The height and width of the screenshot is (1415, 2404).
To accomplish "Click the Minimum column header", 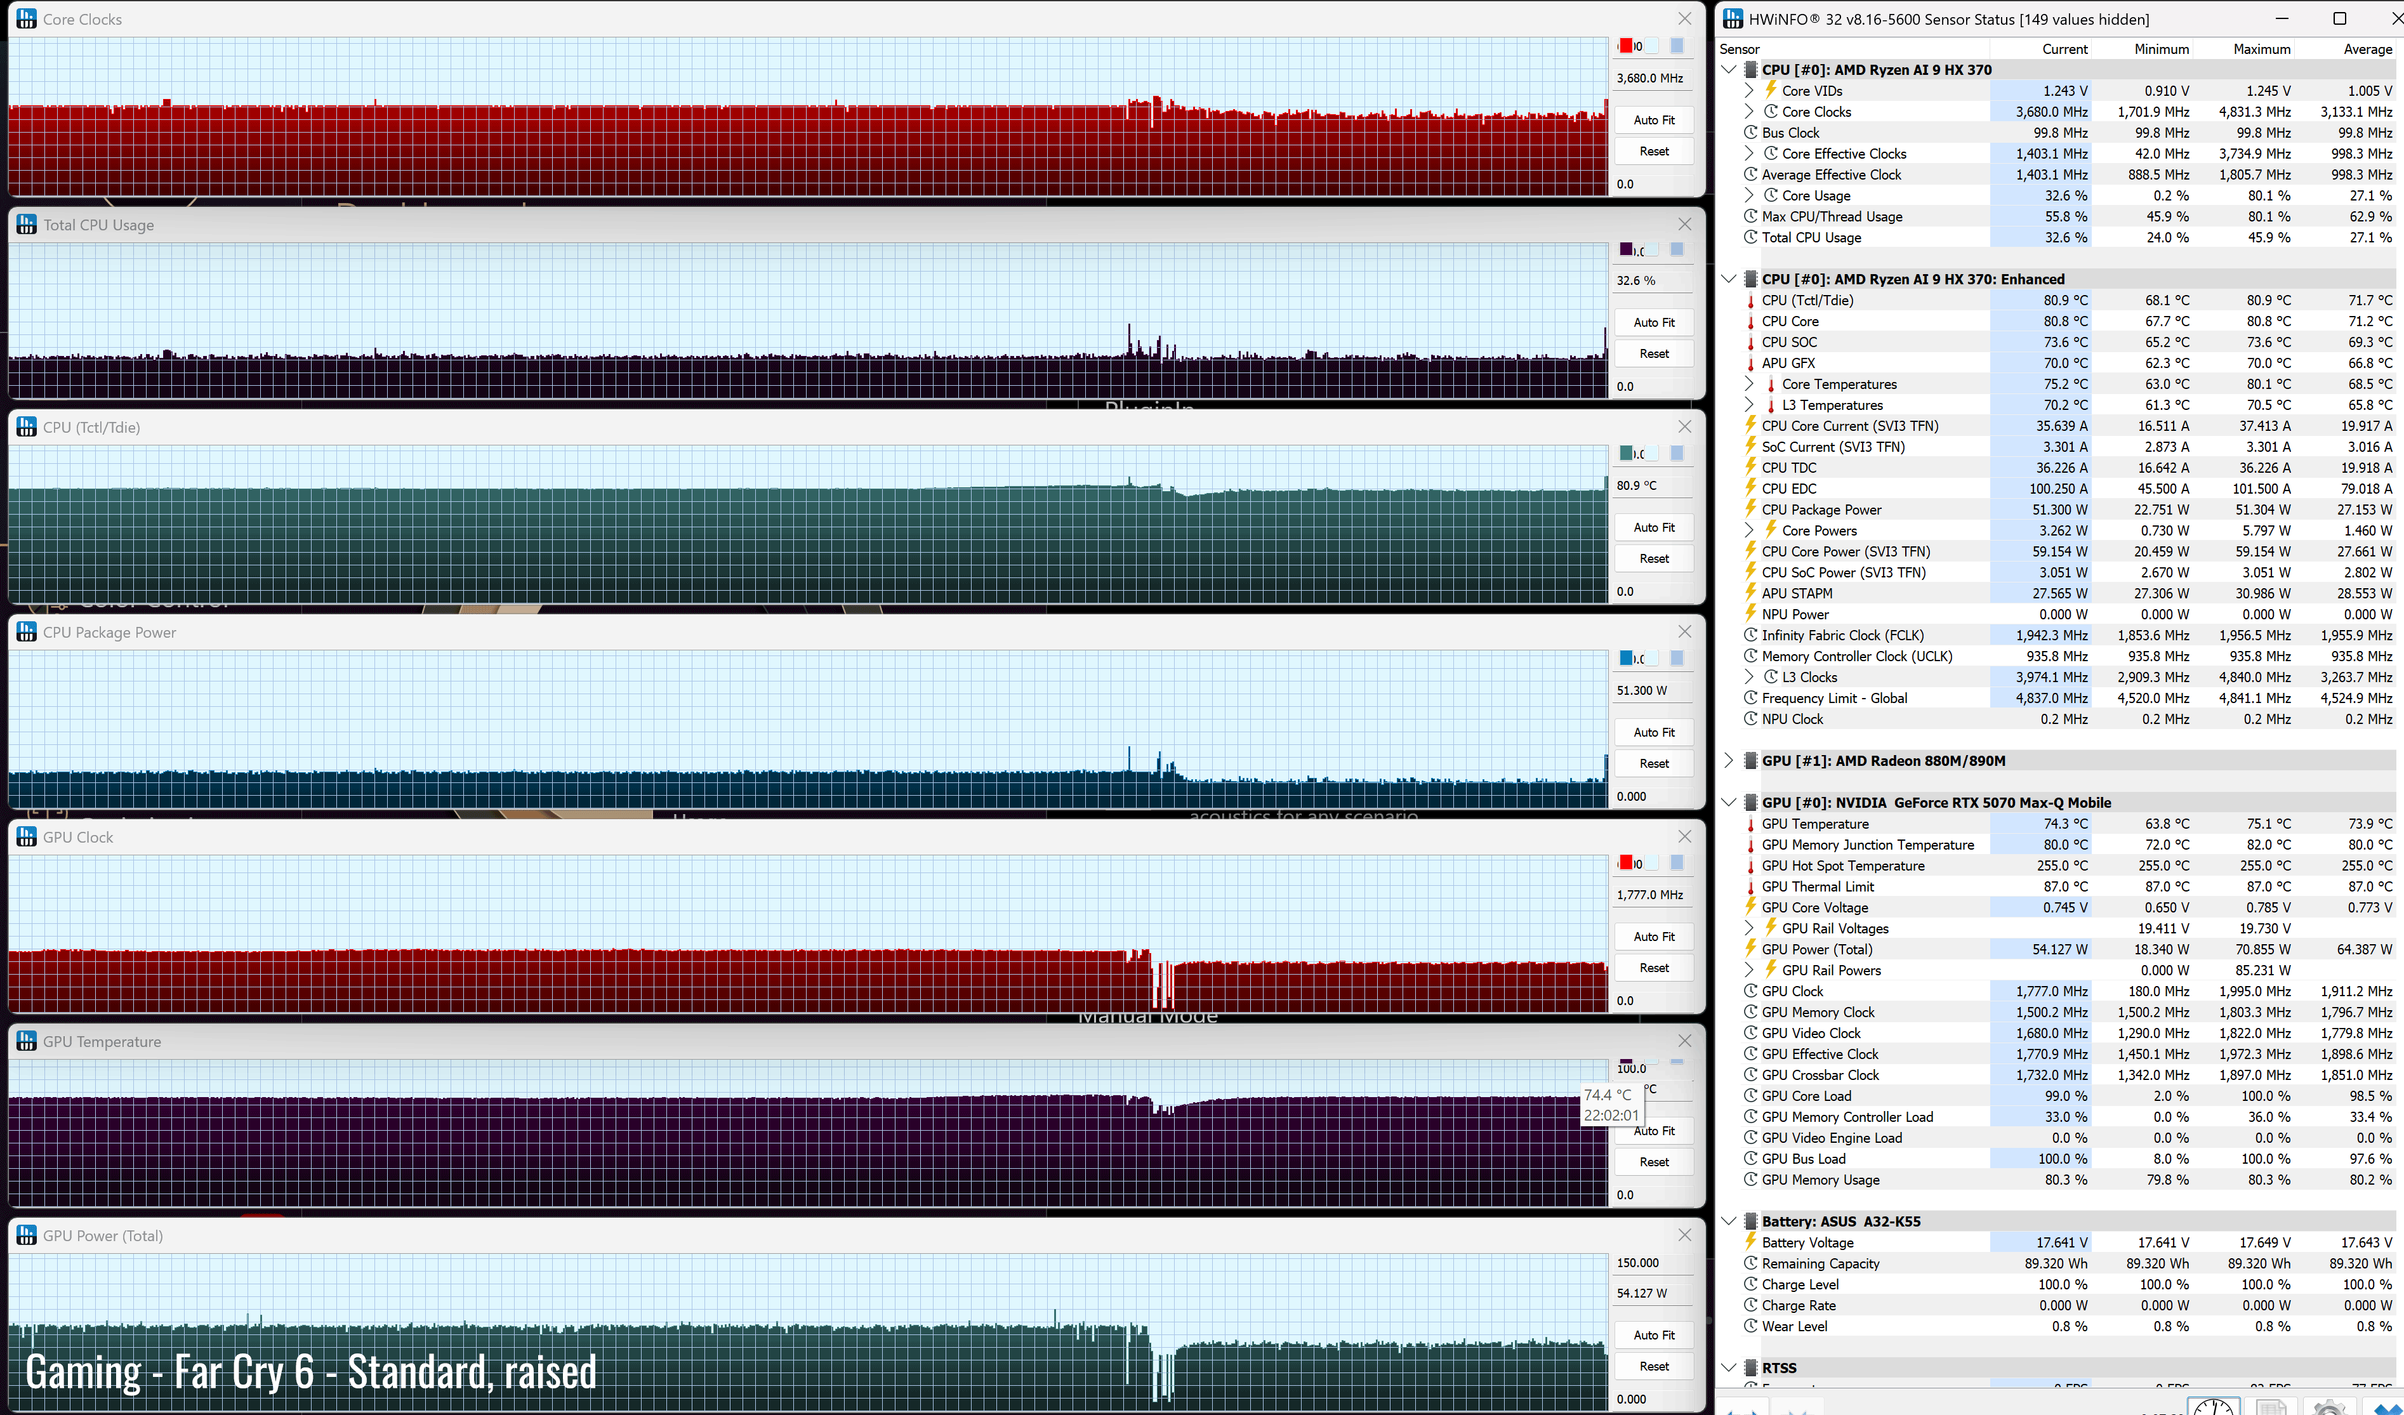I will [x=2142, y=49].
